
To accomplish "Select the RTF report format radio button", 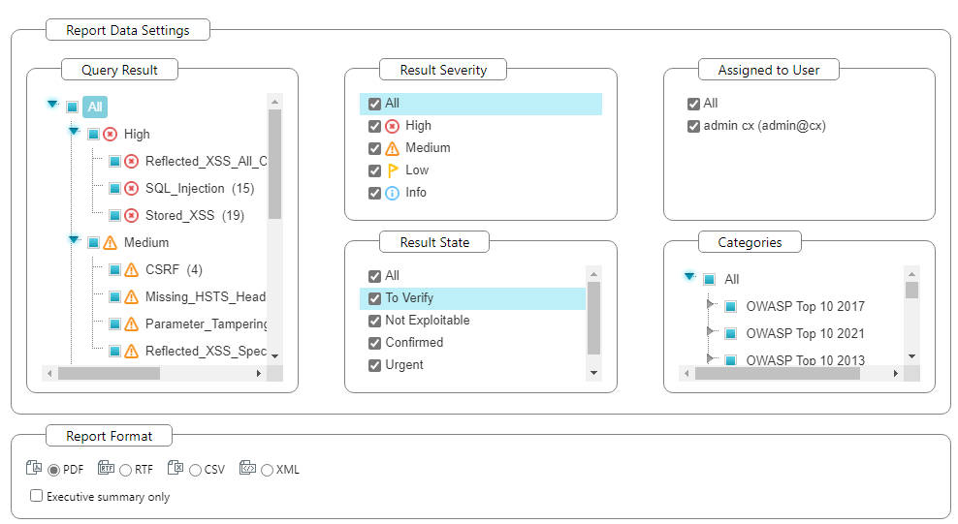I will pos(126,470).
